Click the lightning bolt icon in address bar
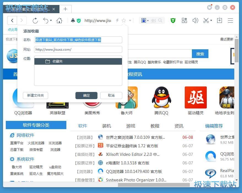Image resolution: width=242 pixels, height=193 pixels. click(x=117, y=20)
